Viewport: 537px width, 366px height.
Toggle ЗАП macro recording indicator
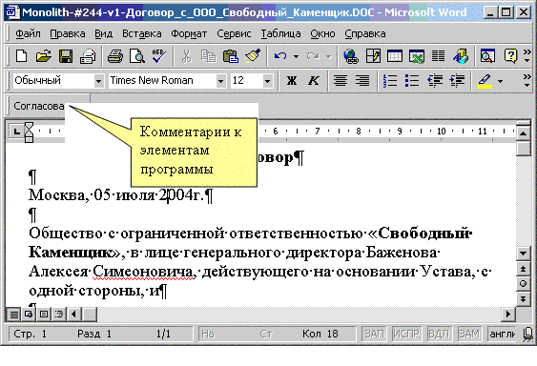coord(374,334)
